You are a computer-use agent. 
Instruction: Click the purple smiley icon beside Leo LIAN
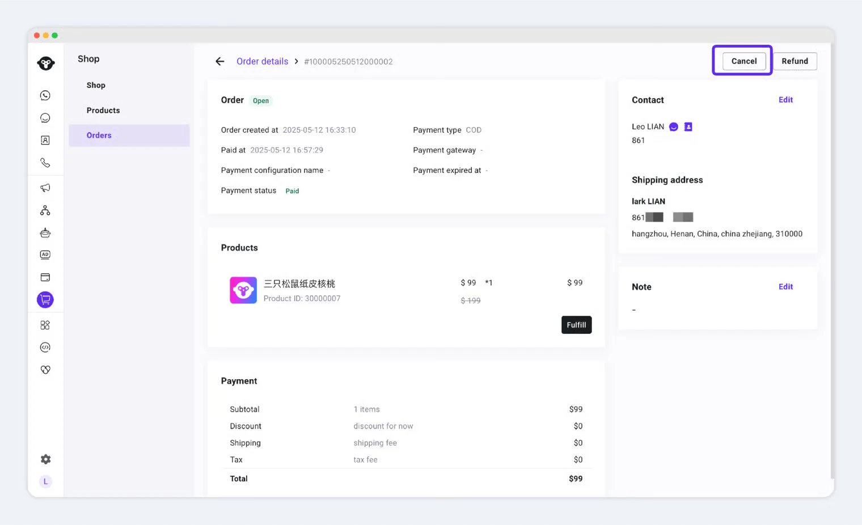coord(674,127)
